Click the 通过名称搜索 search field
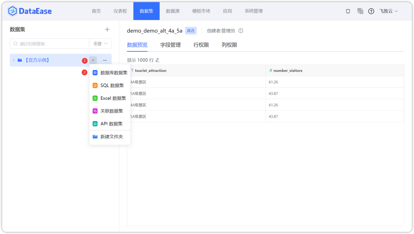414x234 pixels. pos(49,44)
